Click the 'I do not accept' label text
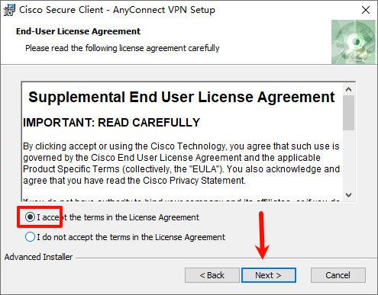 click(131, 237)
